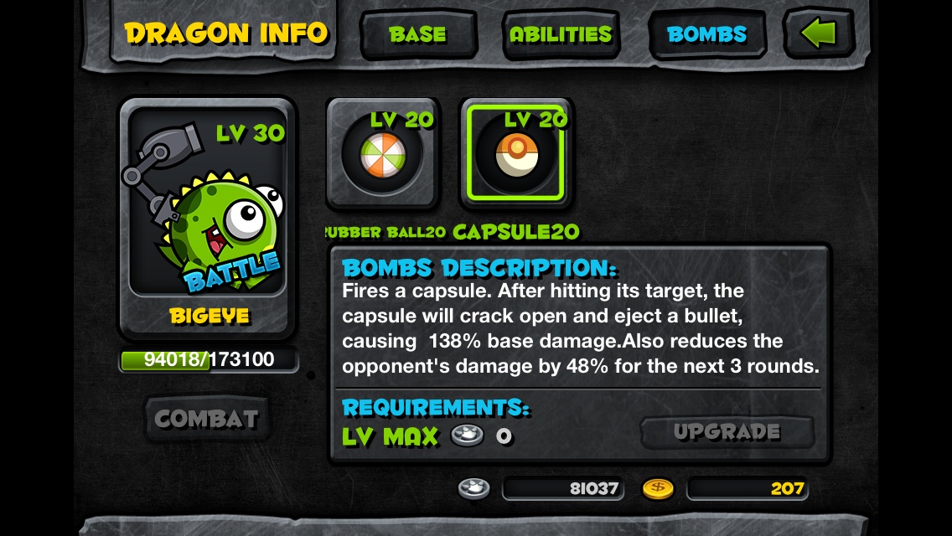Screen dimensions: 952x536
Task: Click the CAPSULE20 bomb name label
Action: (516, 232)
